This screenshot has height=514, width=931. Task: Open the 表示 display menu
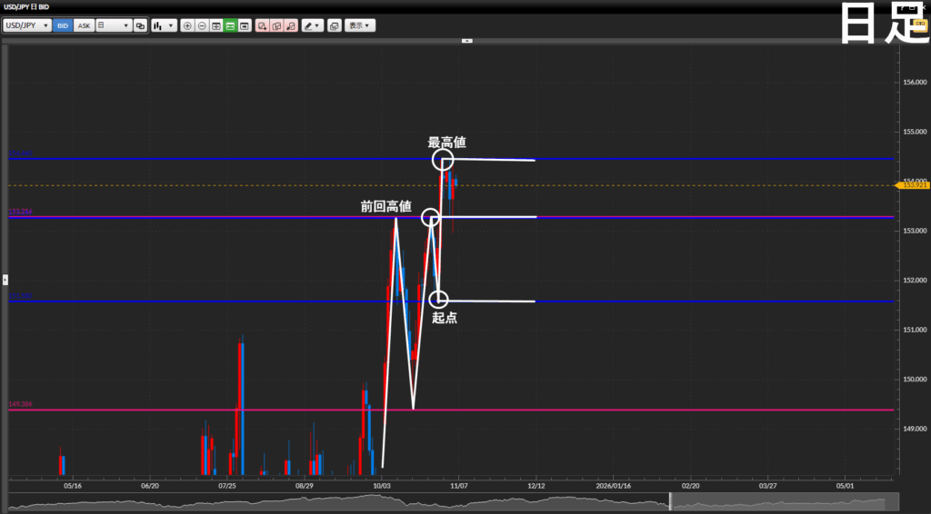[360, 26]
